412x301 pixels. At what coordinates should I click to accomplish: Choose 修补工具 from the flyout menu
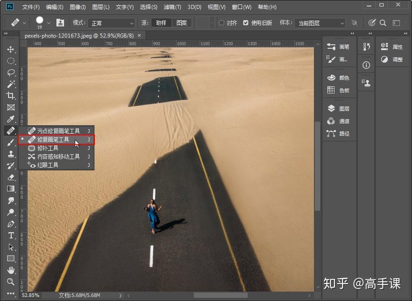tap(47, 148)
